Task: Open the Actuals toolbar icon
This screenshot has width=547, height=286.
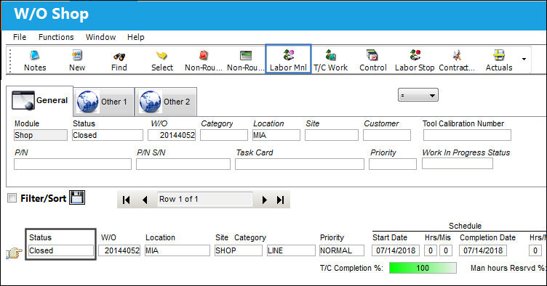Action: 499,60
